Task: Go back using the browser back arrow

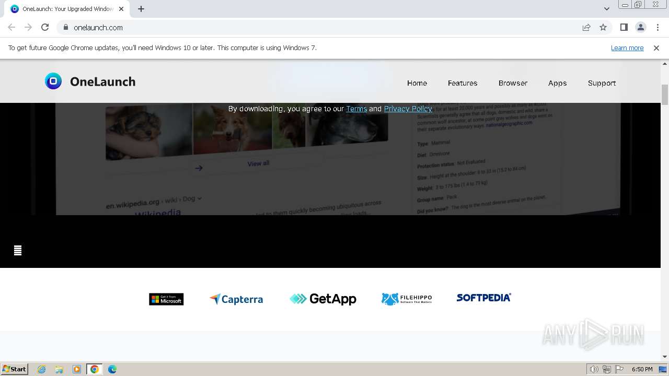Action: 11,27
